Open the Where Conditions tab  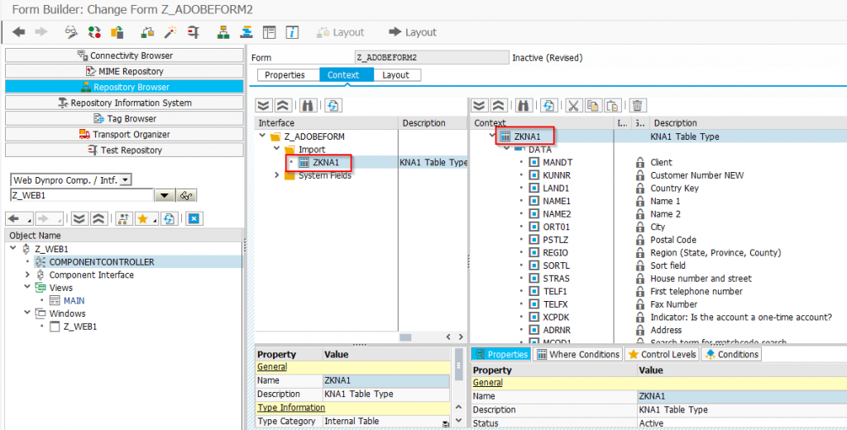(577, 355)
